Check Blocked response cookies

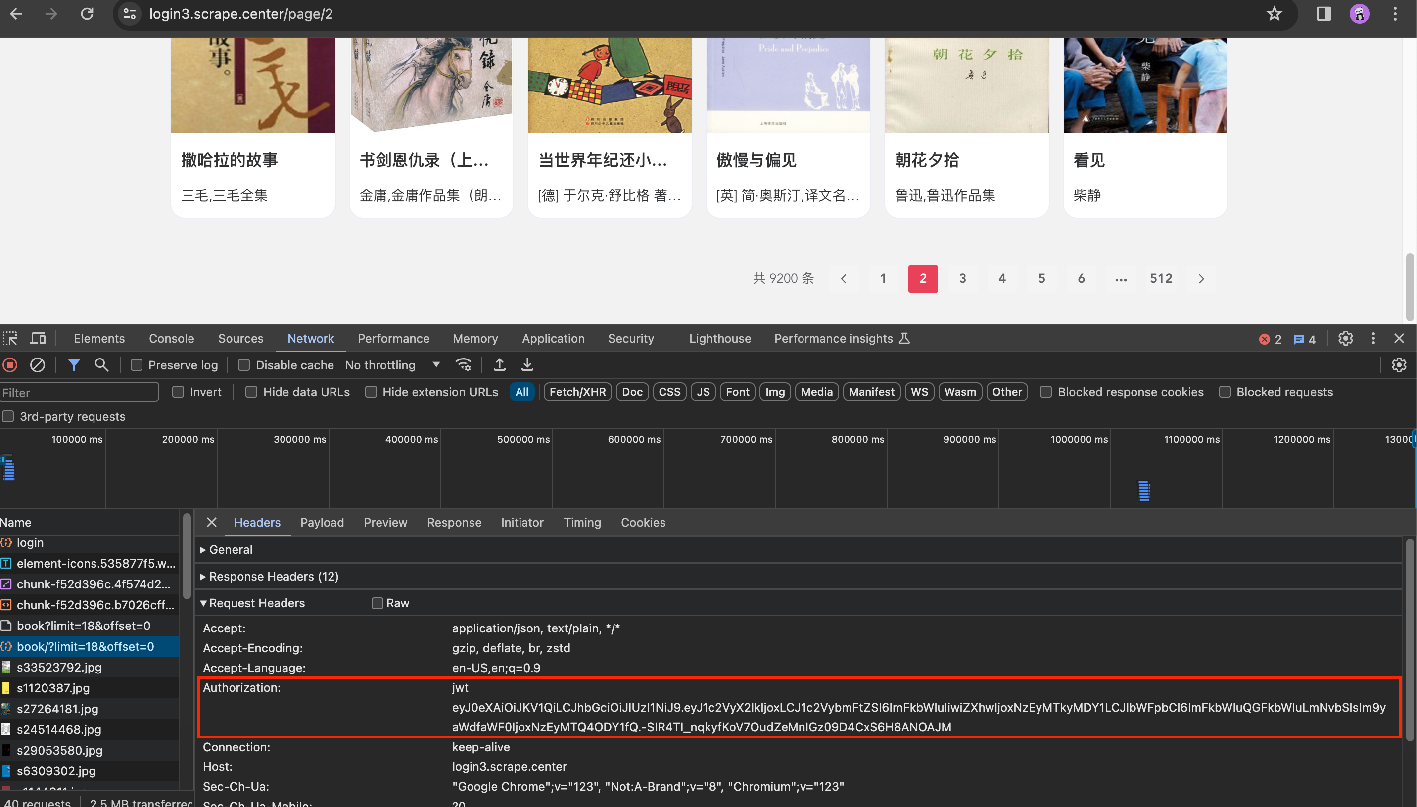pos(1045,392)
